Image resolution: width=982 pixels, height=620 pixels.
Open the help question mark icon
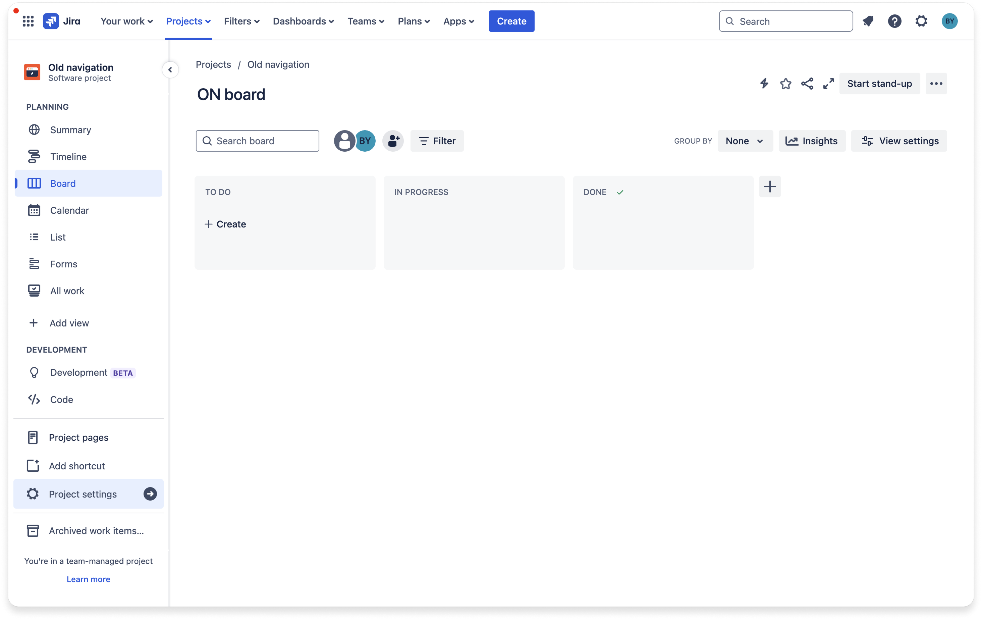tap(894, 21)
